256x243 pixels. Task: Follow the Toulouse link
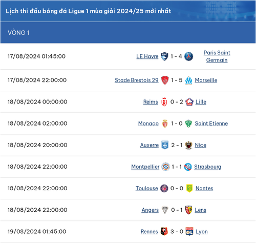pyautogui.click(x=147, y=188)
